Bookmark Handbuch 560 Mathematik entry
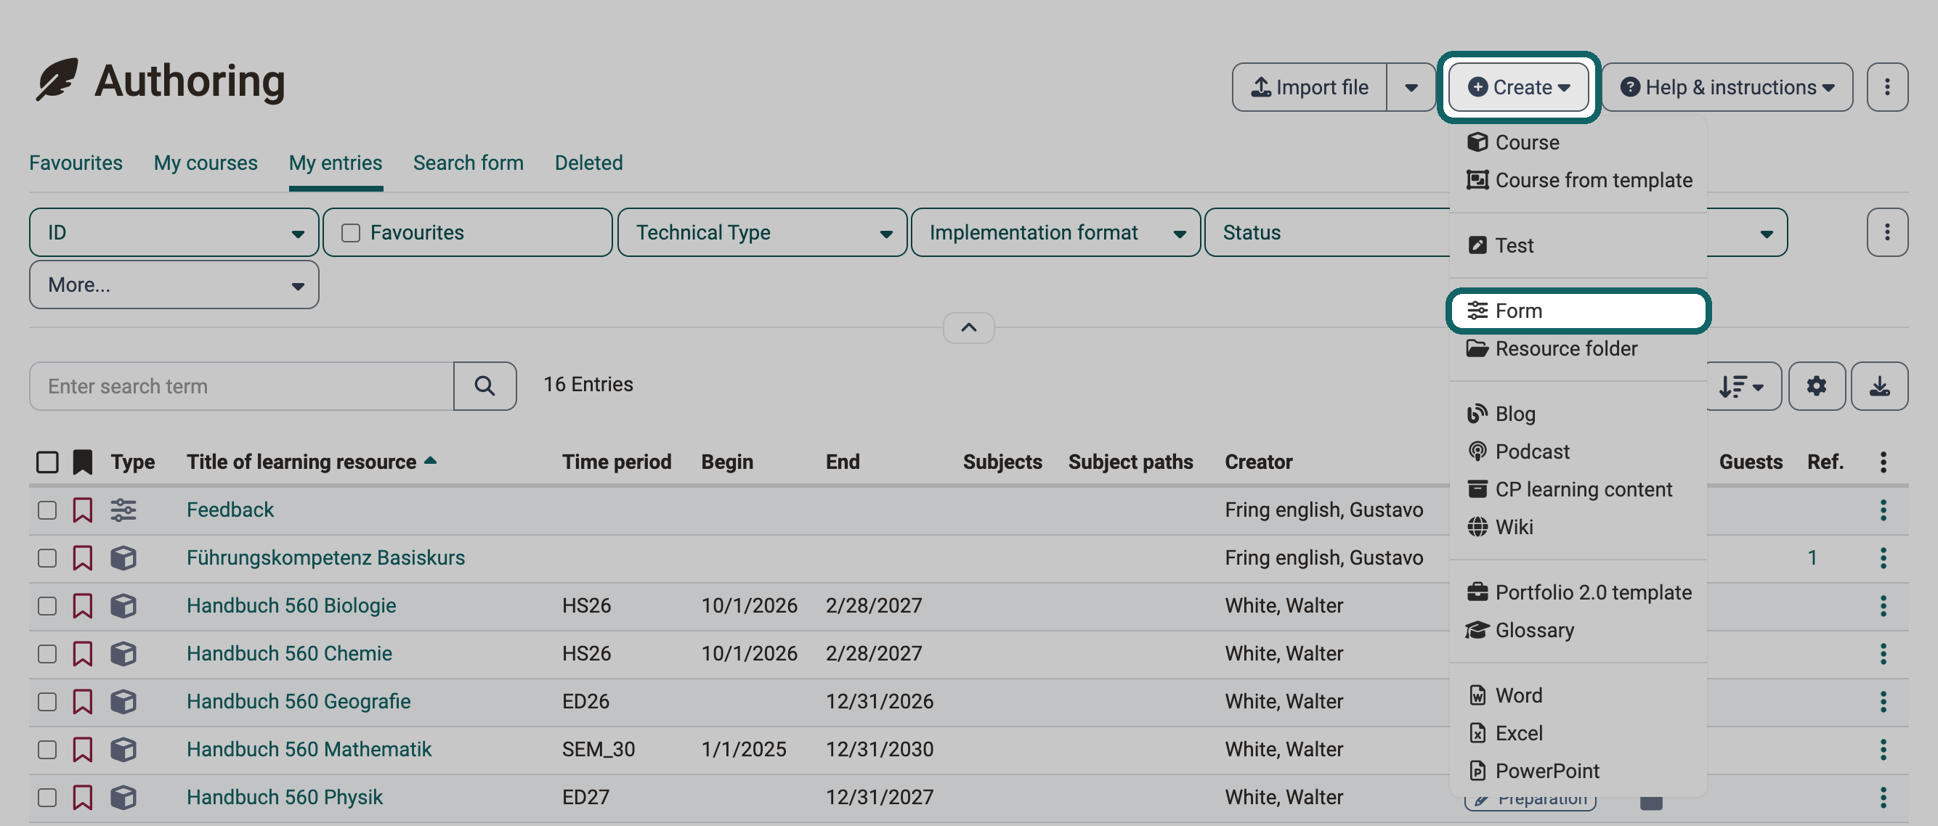This screenshot has height=826, width=1938. pos(82,748)
